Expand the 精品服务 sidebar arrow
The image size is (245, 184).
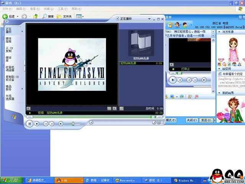click(22, 88)
